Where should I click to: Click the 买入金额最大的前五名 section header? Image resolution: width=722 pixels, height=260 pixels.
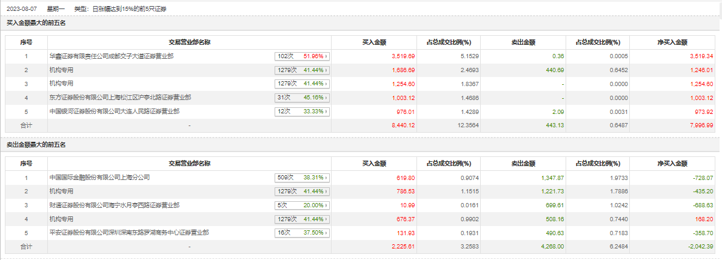coord(36,23)
